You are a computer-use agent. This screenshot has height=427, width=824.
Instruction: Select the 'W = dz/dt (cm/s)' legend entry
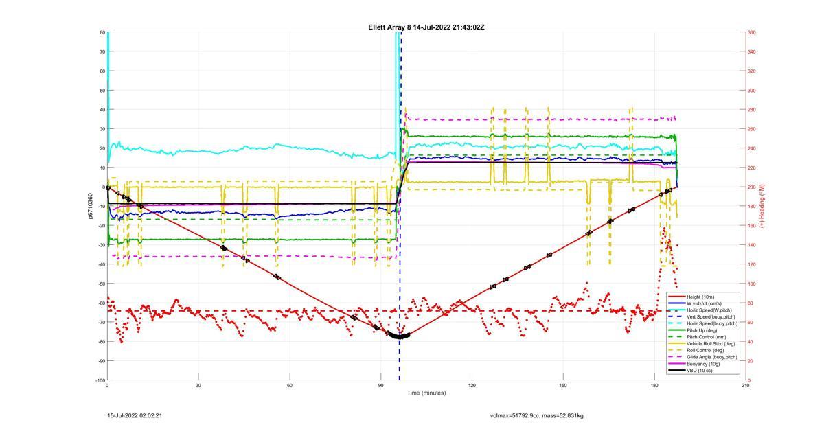[x=705, y=303]
